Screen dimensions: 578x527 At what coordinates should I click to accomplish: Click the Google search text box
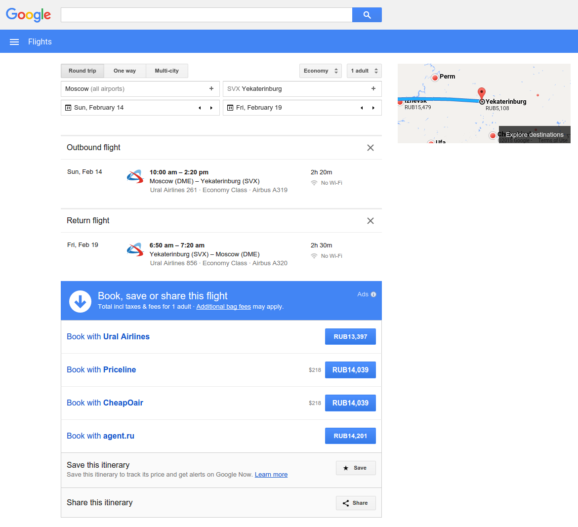[x=206, y=15]
